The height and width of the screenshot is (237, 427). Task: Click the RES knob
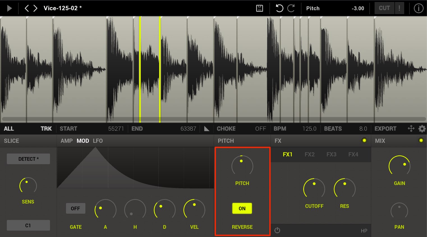pyautogui.click(x=345, y=189)
